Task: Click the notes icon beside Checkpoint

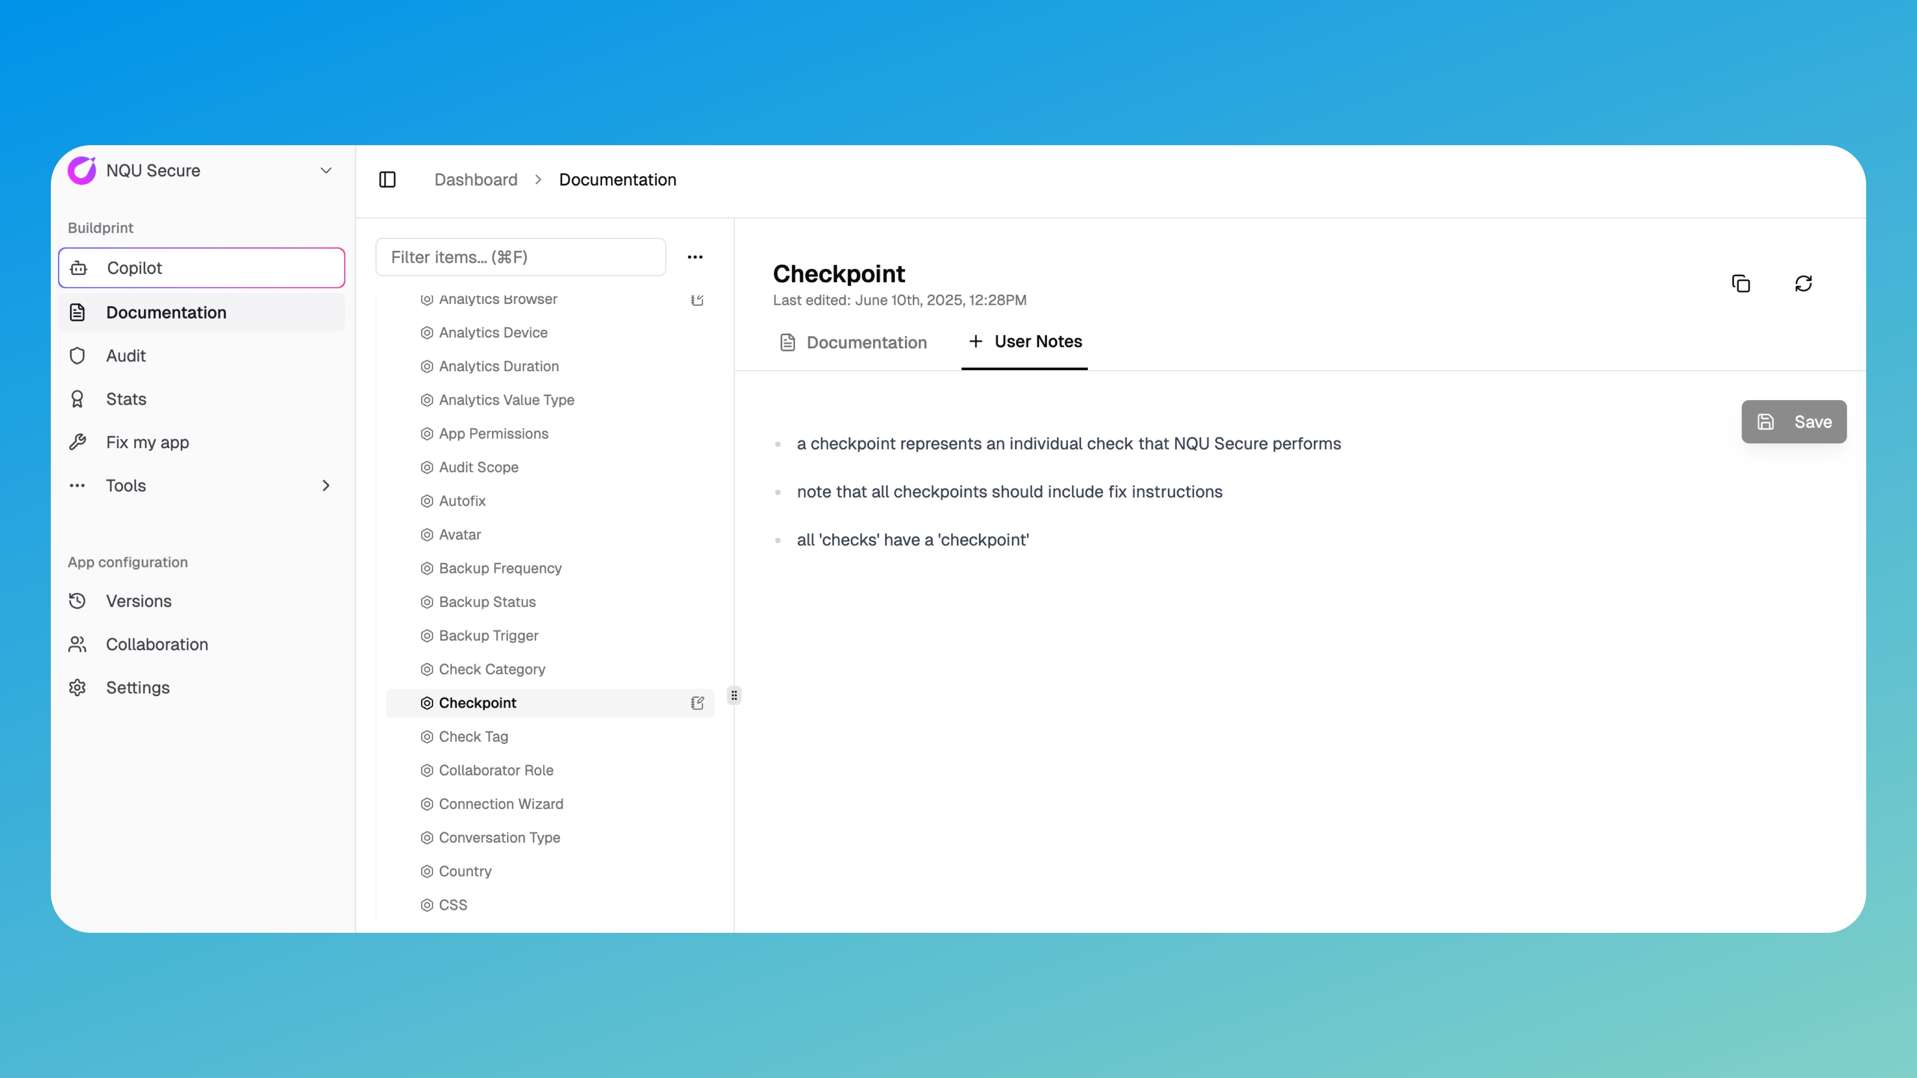Action: tap(697, 703)
